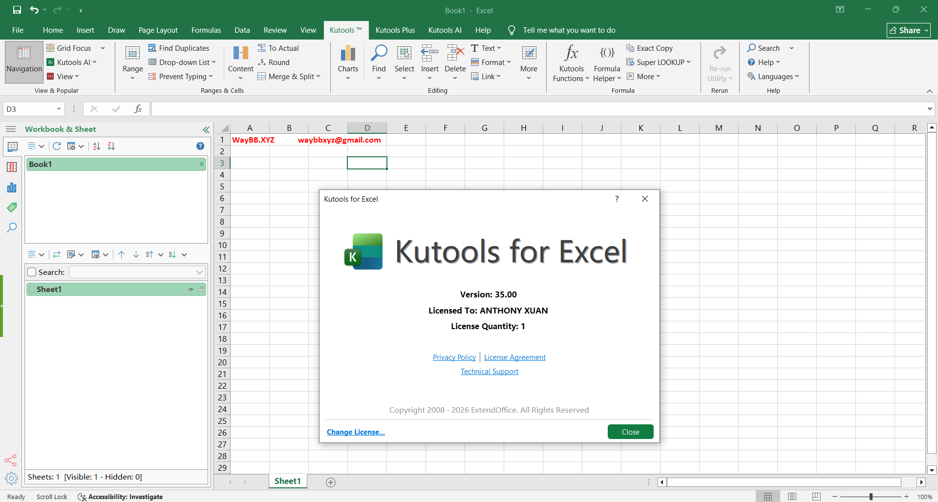Image resolution: width=938 pixels, height=502 pixels.
Task: Open the Change License link
Action: click(356, 432)
